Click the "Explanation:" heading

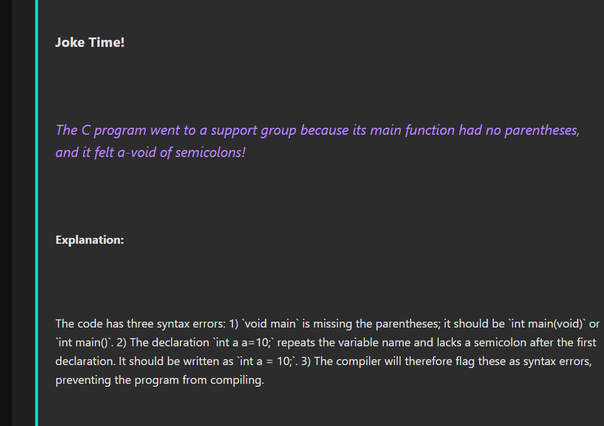[x=90, y=240]
